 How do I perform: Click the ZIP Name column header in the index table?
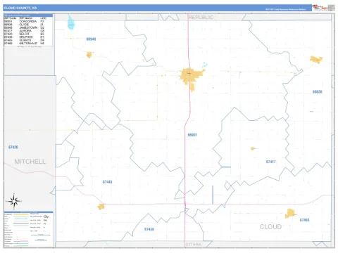25,18
